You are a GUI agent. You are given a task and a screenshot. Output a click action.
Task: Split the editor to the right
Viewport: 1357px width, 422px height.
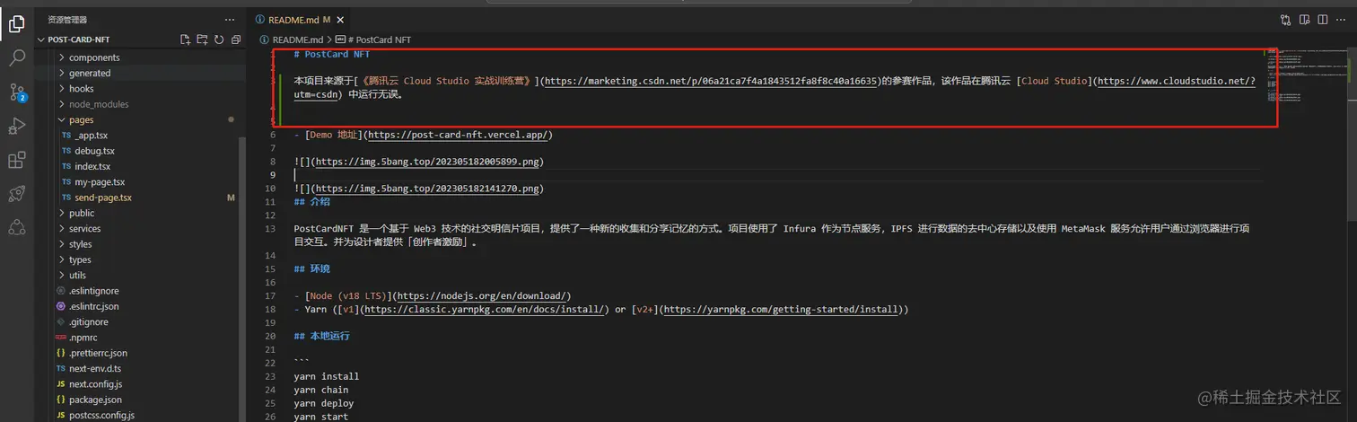[x=1324, y=19]
